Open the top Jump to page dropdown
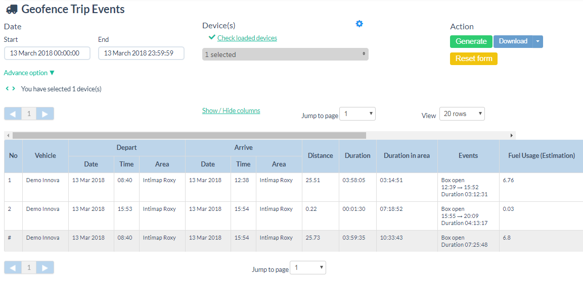583x287 pixels. pyautogui.click(x=357, y=114)
